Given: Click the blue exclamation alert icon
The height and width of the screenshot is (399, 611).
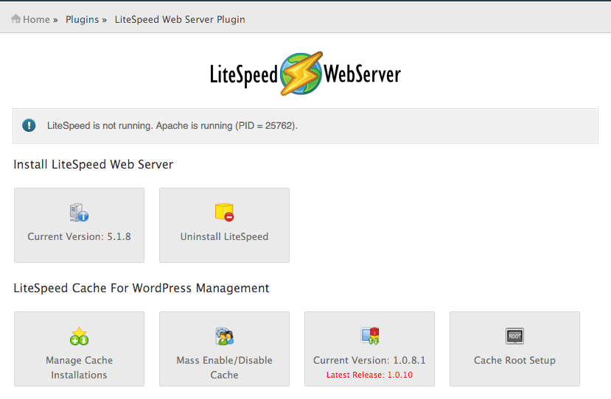Looking at the screenshot, I should (29, 125).
